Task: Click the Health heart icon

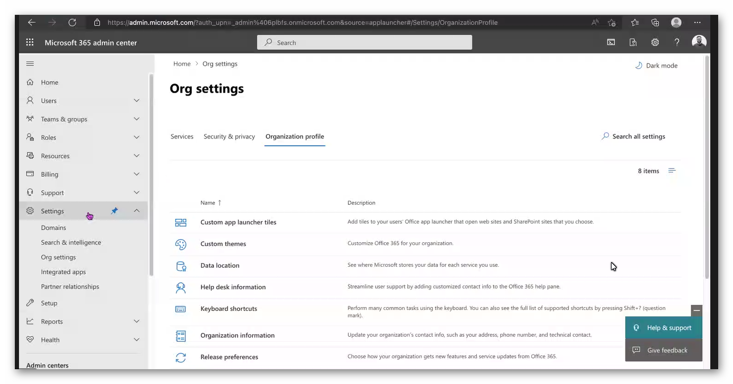Action: [x=30, y=340]
